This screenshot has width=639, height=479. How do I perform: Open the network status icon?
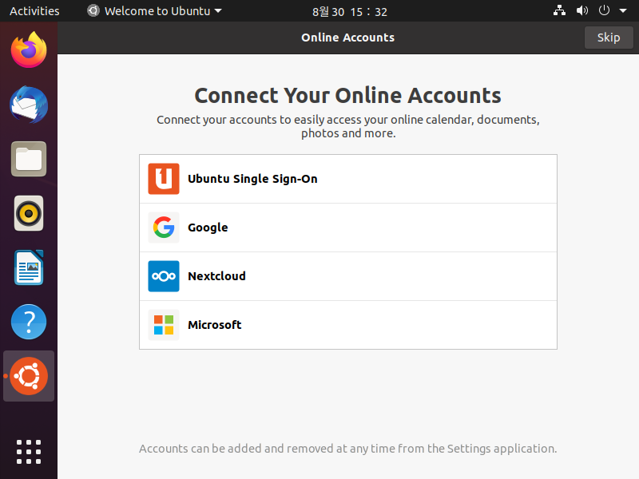pyautogui.click(x=559, y=10)
